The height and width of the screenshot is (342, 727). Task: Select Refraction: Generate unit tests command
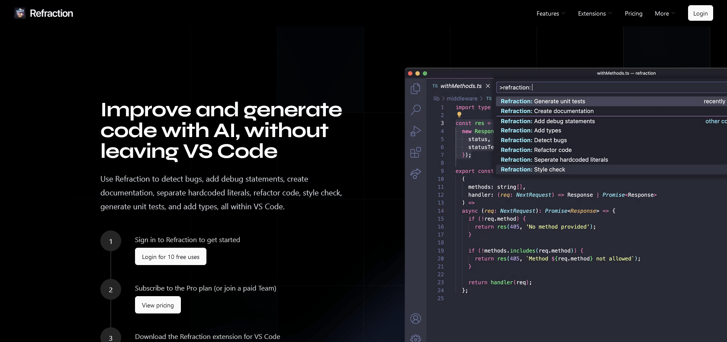coord(611,101)
